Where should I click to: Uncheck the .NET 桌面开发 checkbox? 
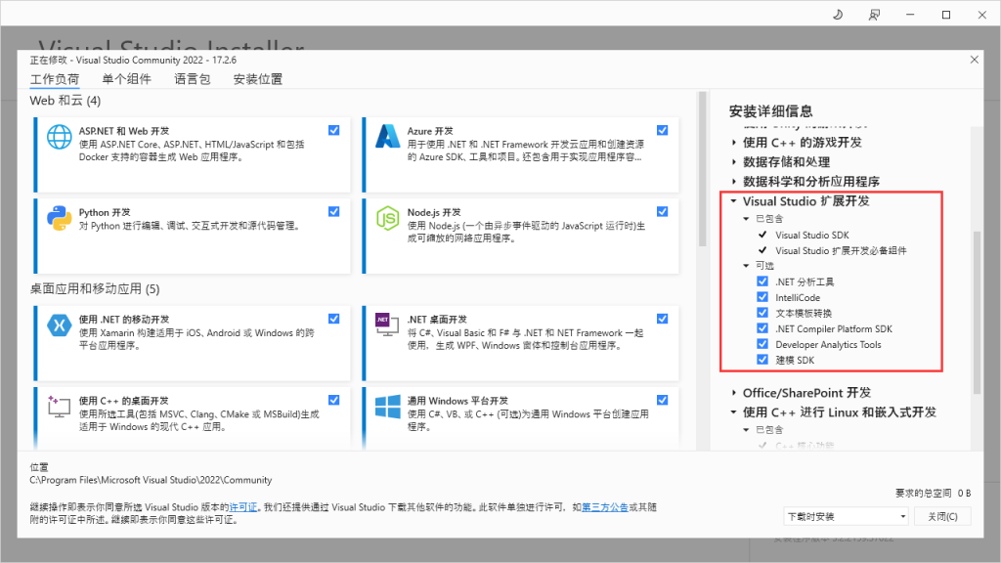(663, 319)
